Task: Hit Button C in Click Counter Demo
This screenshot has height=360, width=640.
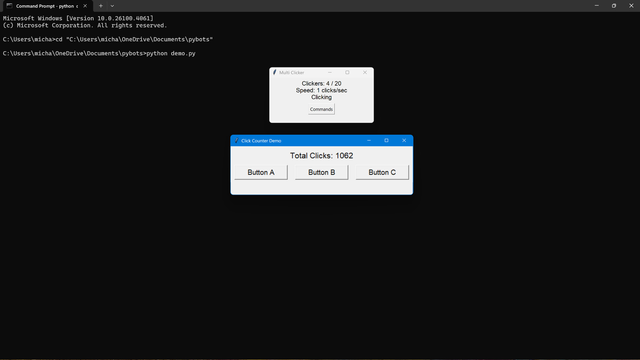Action: [x=382, y=172]
